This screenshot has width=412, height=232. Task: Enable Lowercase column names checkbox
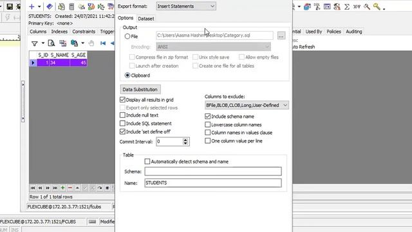(207, 124)
